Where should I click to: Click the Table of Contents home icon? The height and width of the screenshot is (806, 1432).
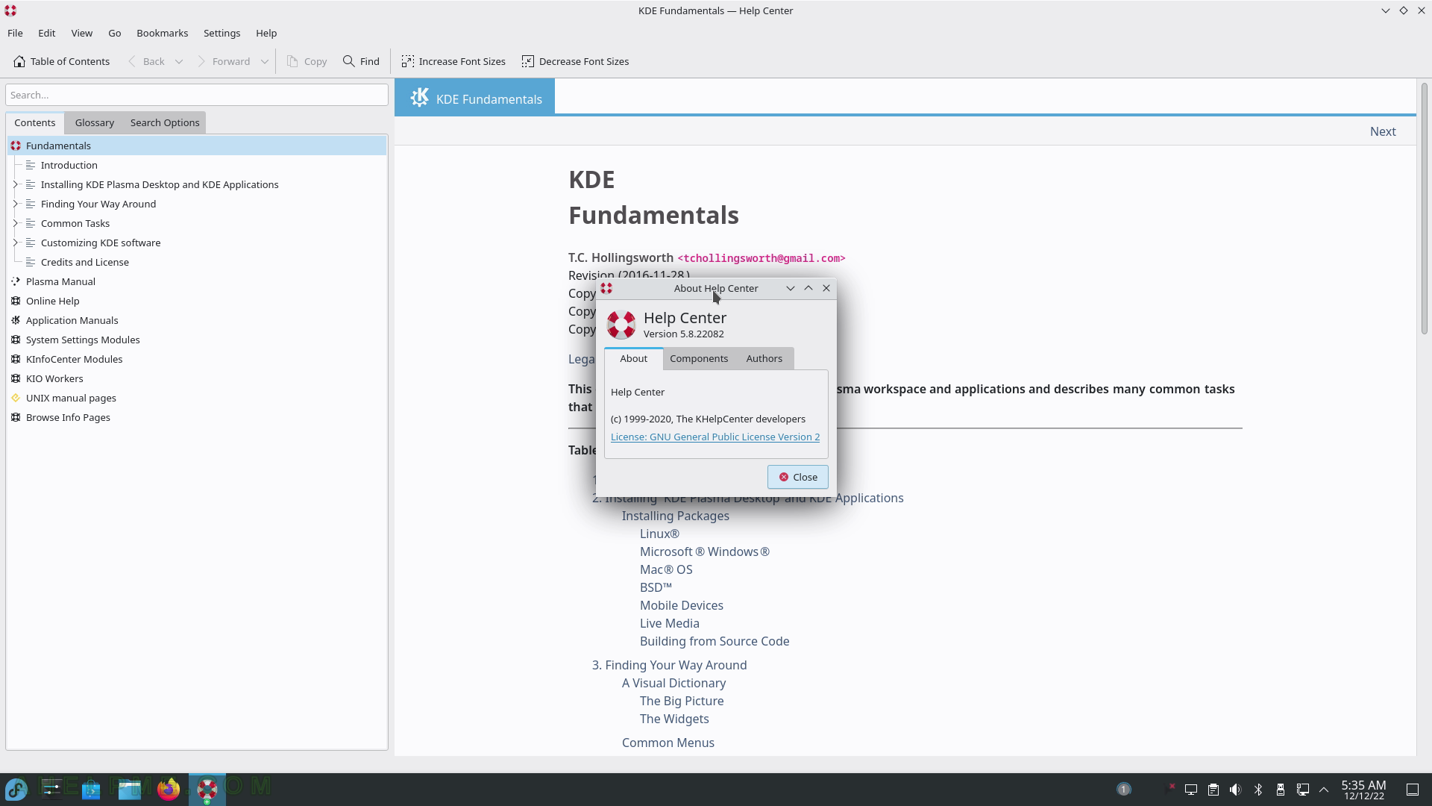coord(19,61)
